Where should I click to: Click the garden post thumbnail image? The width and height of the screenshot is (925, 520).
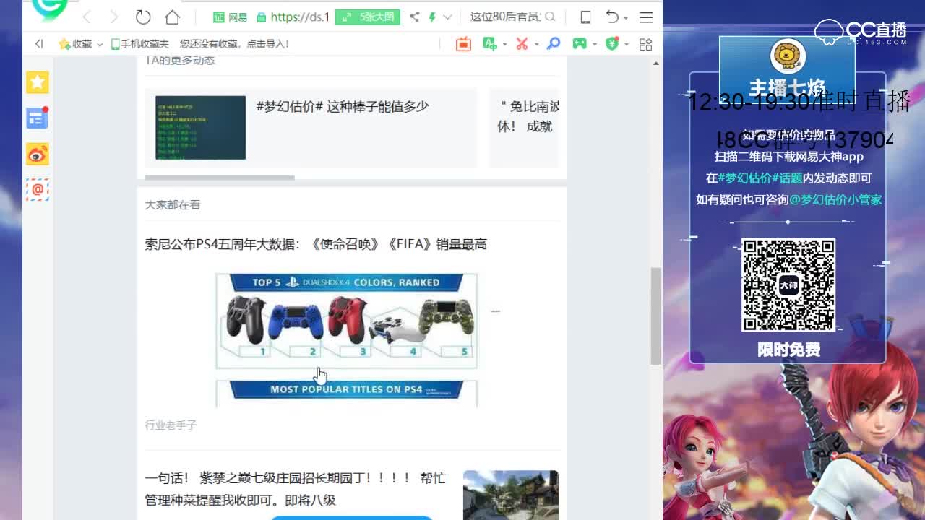tap(510, 495)
